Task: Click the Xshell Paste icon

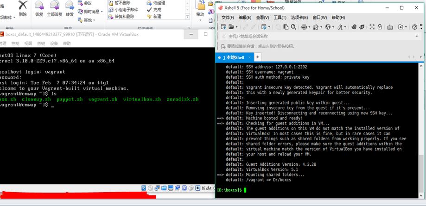Action: pos(286,27)
